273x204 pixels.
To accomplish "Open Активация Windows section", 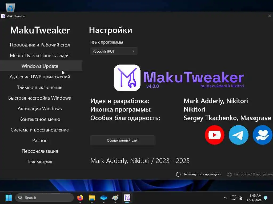I will pos(40,109).
